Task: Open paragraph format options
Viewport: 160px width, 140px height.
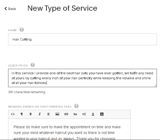Action: [22, 114]
